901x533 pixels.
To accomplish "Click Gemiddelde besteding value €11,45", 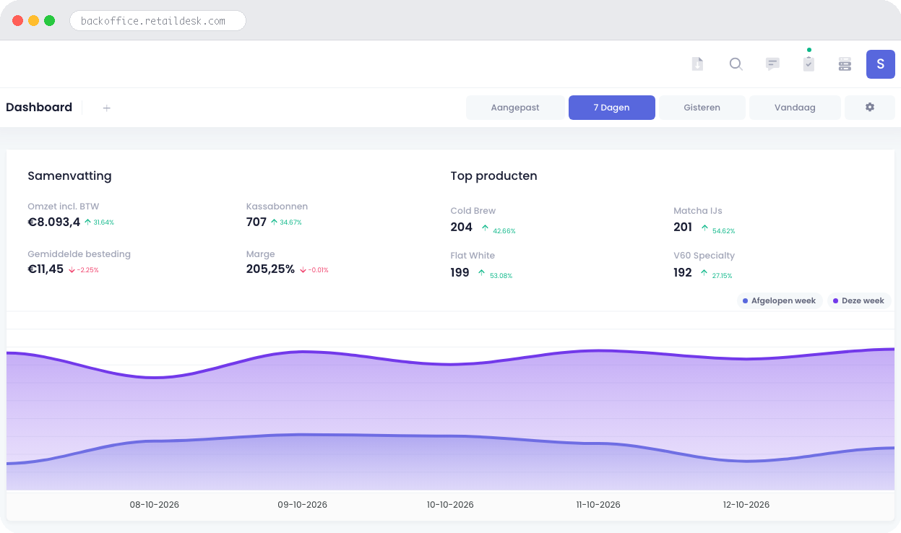I will [x=46, y=269].
